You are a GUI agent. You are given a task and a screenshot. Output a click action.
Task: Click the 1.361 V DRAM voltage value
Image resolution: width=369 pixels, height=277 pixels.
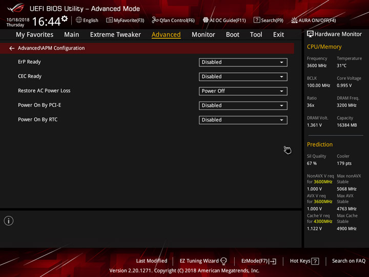click(314, 125)
